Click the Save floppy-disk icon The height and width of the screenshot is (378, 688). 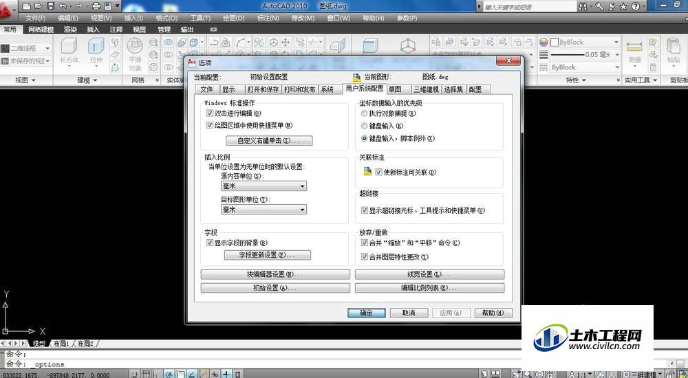50,6
